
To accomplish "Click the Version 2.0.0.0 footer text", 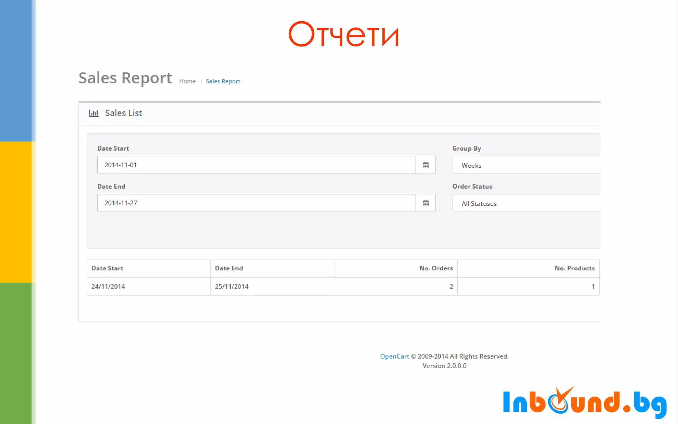I will point(444,366).
